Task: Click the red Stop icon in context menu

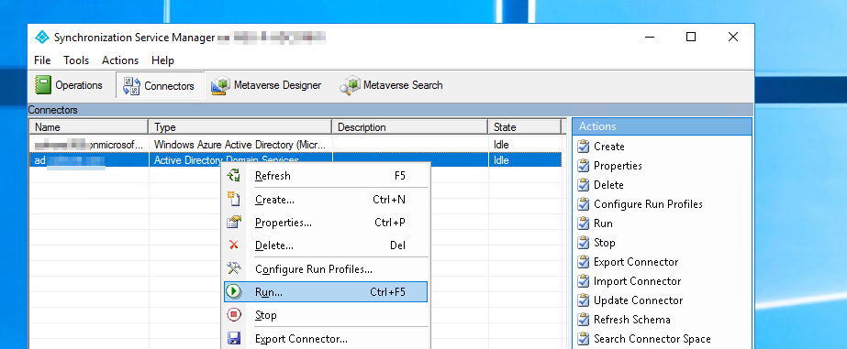Action: tap(233, 314)
